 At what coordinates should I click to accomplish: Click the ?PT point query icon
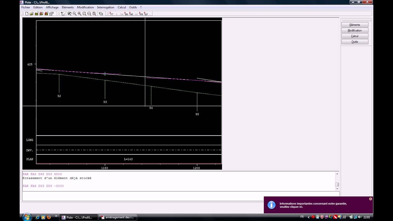tap(111, 14)
